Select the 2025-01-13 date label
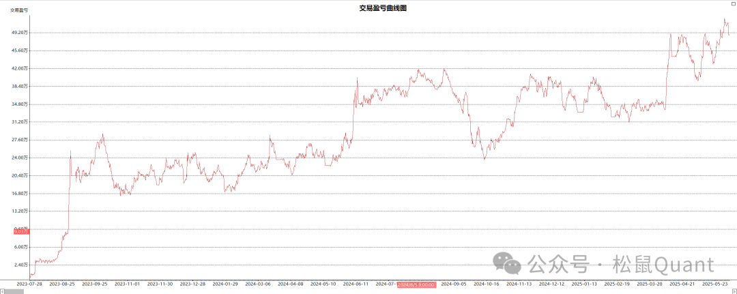This screenshot has height=294, width=737. pyautogui.click(x=584, y=284)
